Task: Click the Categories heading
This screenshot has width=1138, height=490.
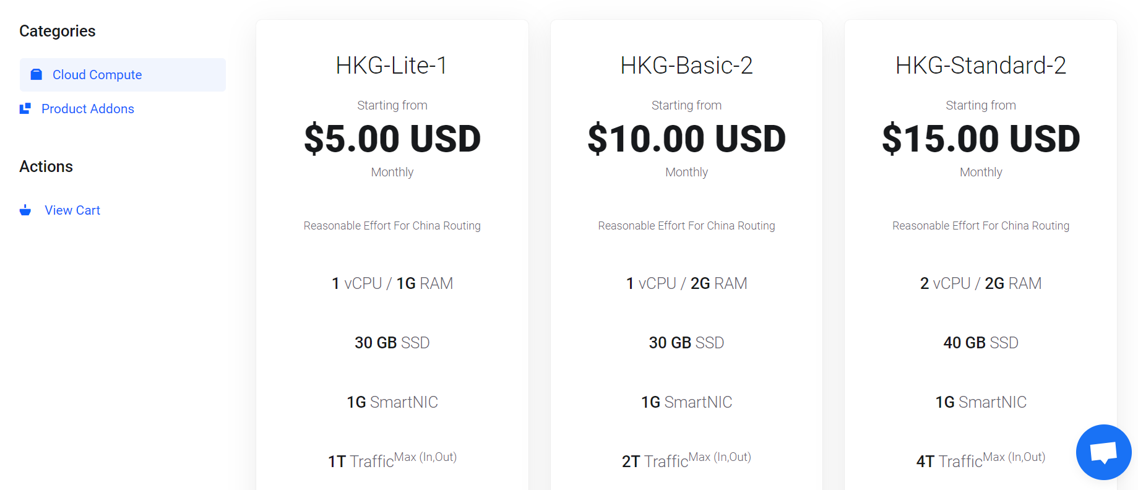Action: pyautogui.click(x=58, y=31)
